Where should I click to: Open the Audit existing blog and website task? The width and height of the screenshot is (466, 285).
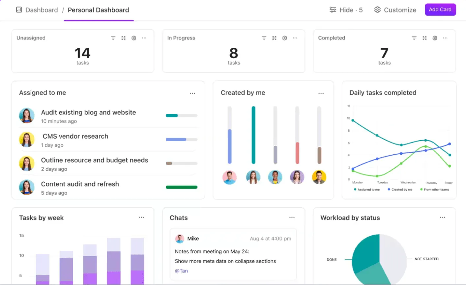pyautogui.click(x=88, y=113)
